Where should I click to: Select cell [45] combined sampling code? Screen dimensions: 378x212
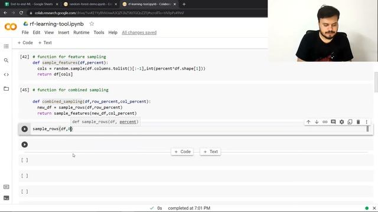tap(195, 102)
